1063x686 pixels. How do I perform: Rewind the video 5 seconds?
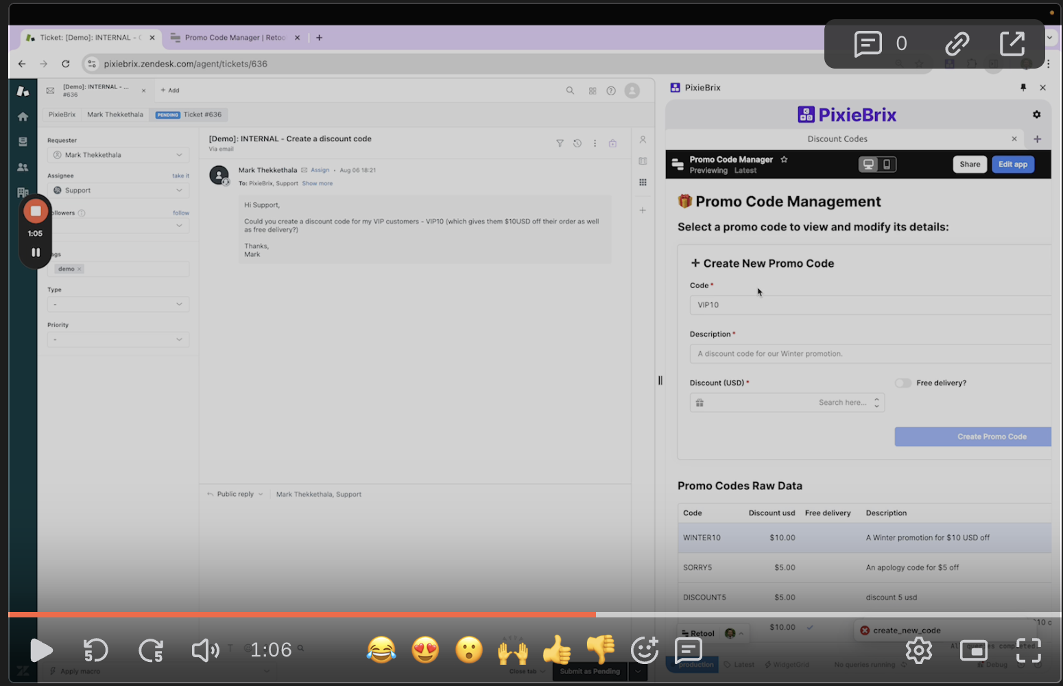click(x=95, y=650)
